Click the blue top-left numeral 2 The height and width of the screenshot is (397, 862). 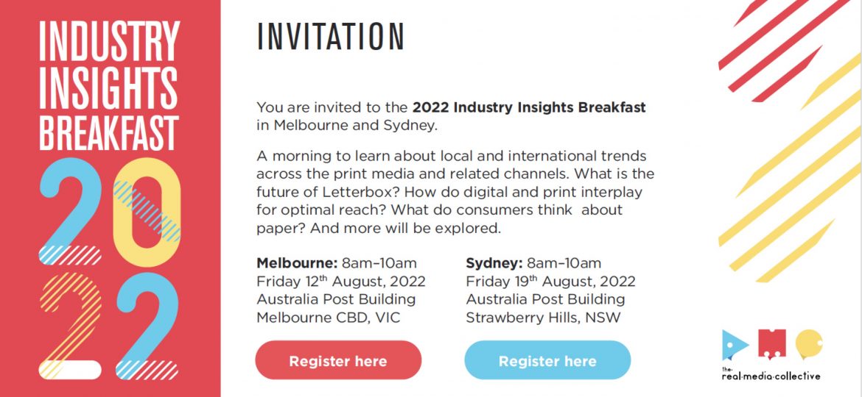(x=71, y=211)
